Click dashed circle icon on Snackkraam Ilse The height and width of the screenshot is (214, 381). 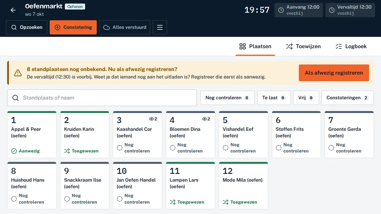(67, 199)
